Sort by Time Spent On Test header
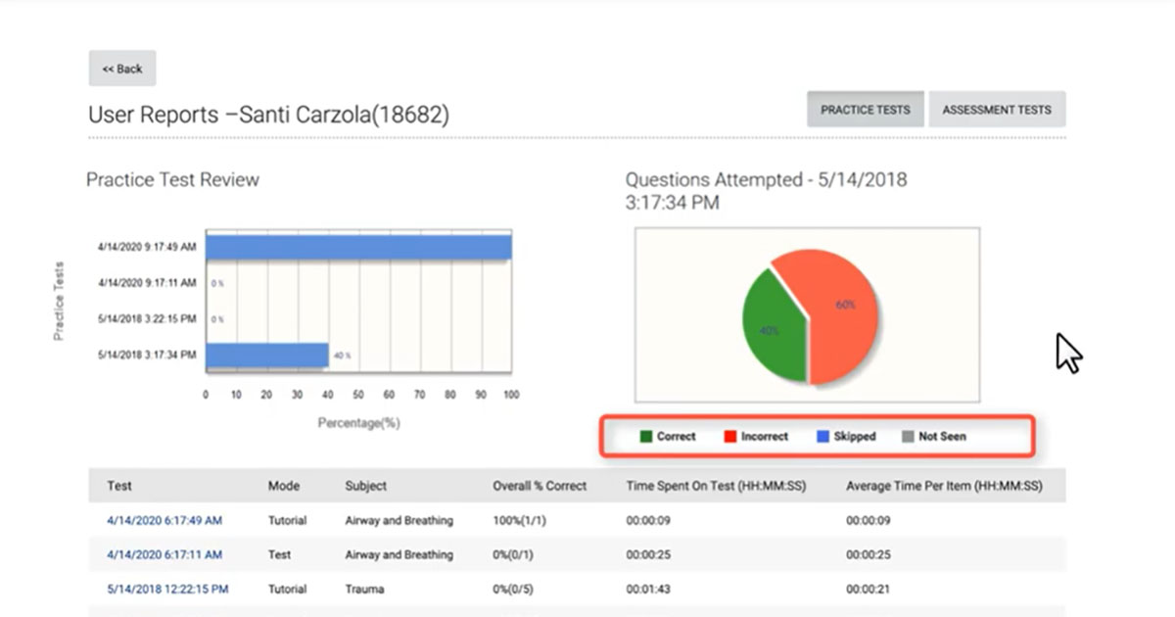This screenshot has width=1175, height=617. pyautogui.click(x=716, y=486)
